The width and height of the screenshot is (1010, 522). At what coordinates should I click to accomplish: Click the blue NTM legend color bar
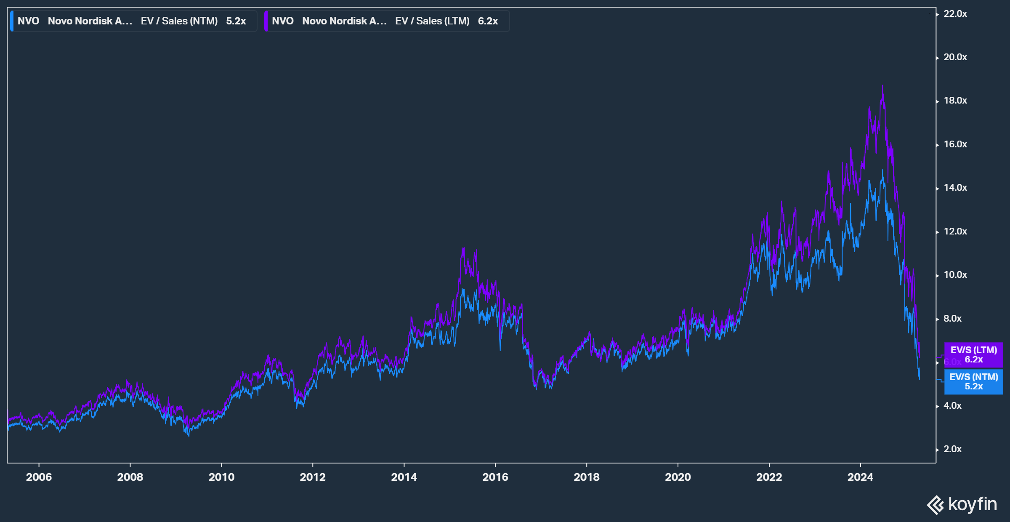tap(12, 21)
